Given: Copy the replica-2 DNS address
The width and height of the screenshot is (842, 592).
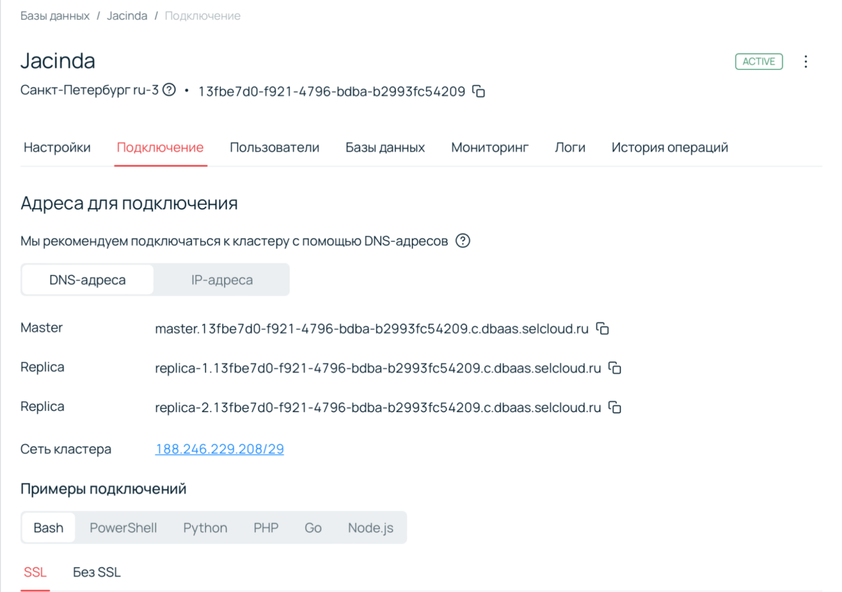Looking at the screenshot, I should pyautogui.click(x=615, y=407).
